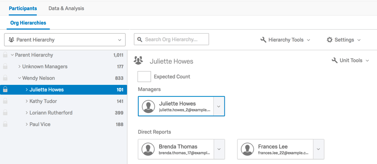Expand the Juliette Howes tree node

coord(27,90)
